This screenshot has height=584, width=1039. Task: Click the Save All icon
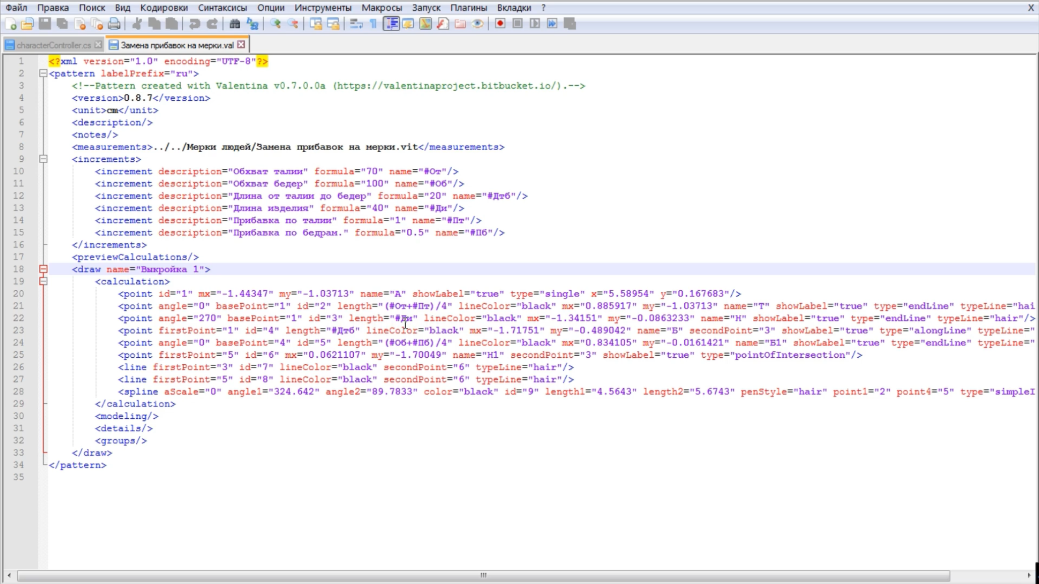coord(63,24)
